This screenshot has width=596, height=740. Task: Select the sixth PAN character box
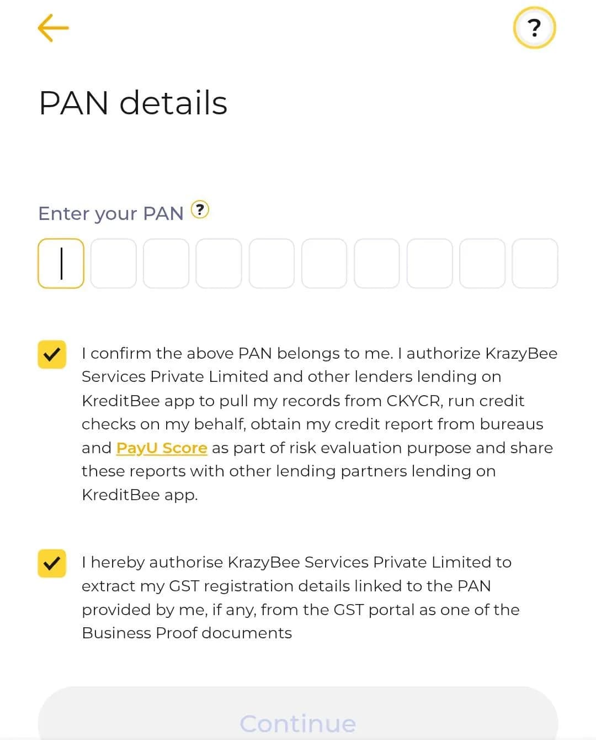point(324,263)
